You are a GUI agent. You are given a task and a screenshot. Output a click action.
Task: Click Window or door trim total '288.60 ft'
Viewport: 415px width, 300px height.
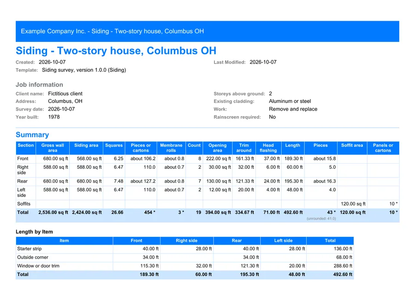click(x=343, y=266)
